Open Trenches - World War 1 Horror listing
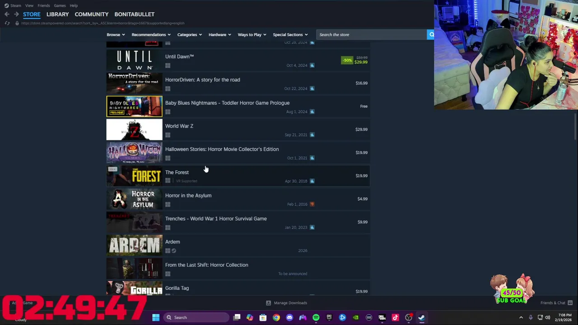Image resolution: width=578 pixels, height=325 pixels. tap(238, 222)
